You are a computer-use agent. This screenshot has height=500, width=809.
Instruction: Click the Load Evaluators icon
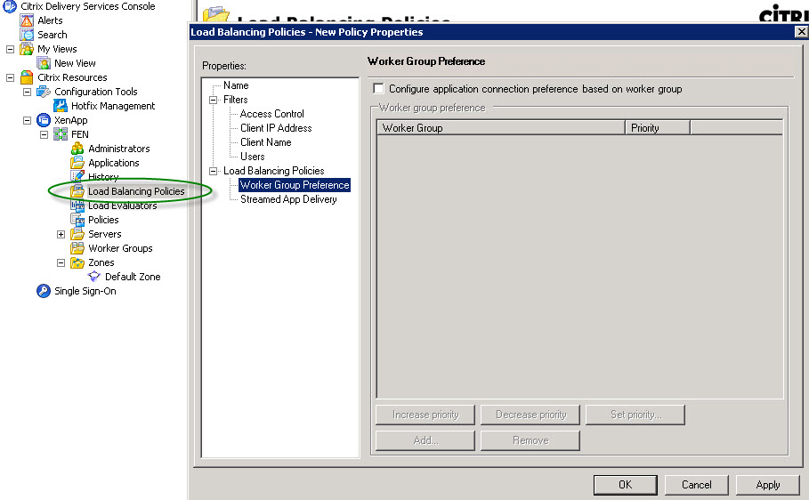point(77,206)
